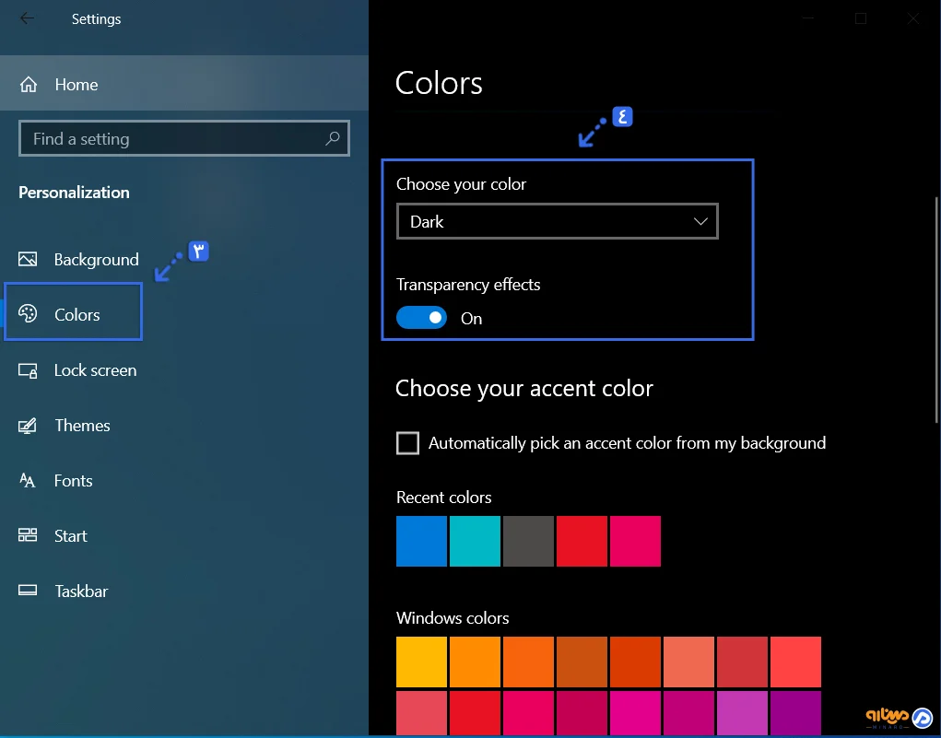Click the Choose your accent color heading
This screenshot has width=941, height=738.
(523, 389)
